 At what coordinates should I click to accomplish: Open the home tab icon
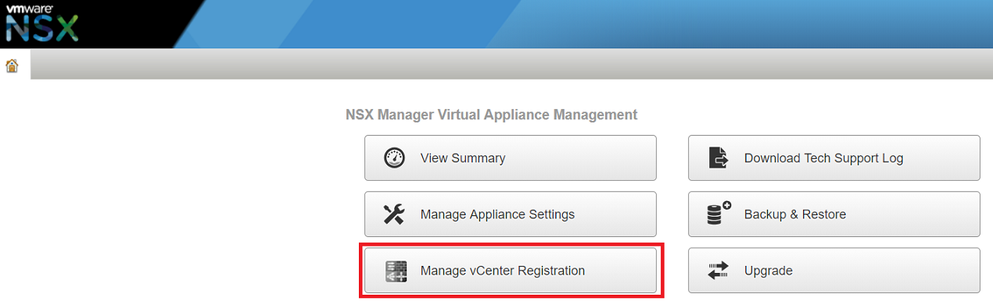pos(12,66)
